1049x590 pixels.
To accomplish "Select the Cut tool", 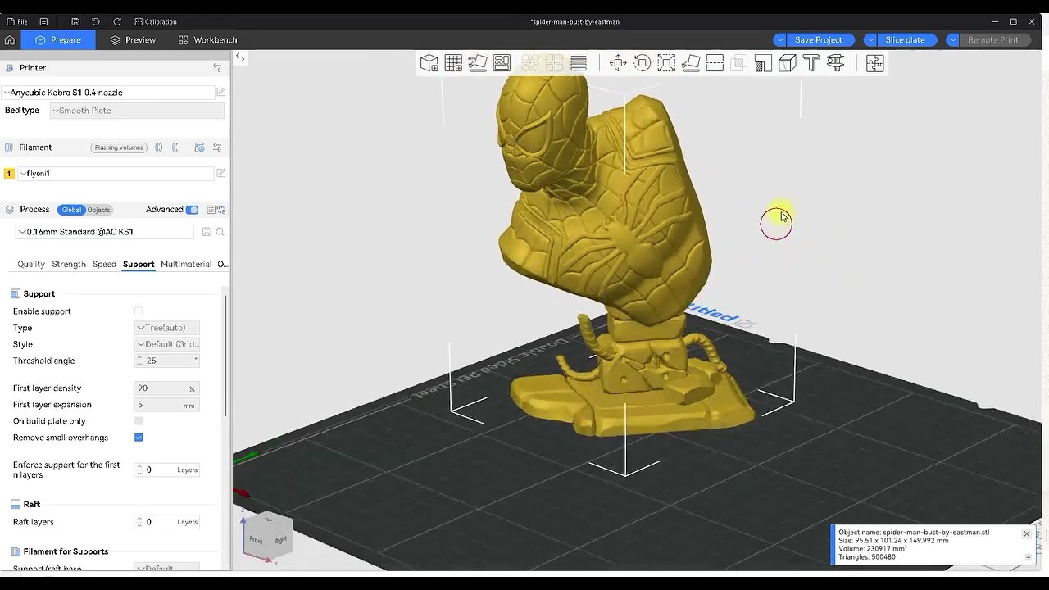I will click(715, 63).
